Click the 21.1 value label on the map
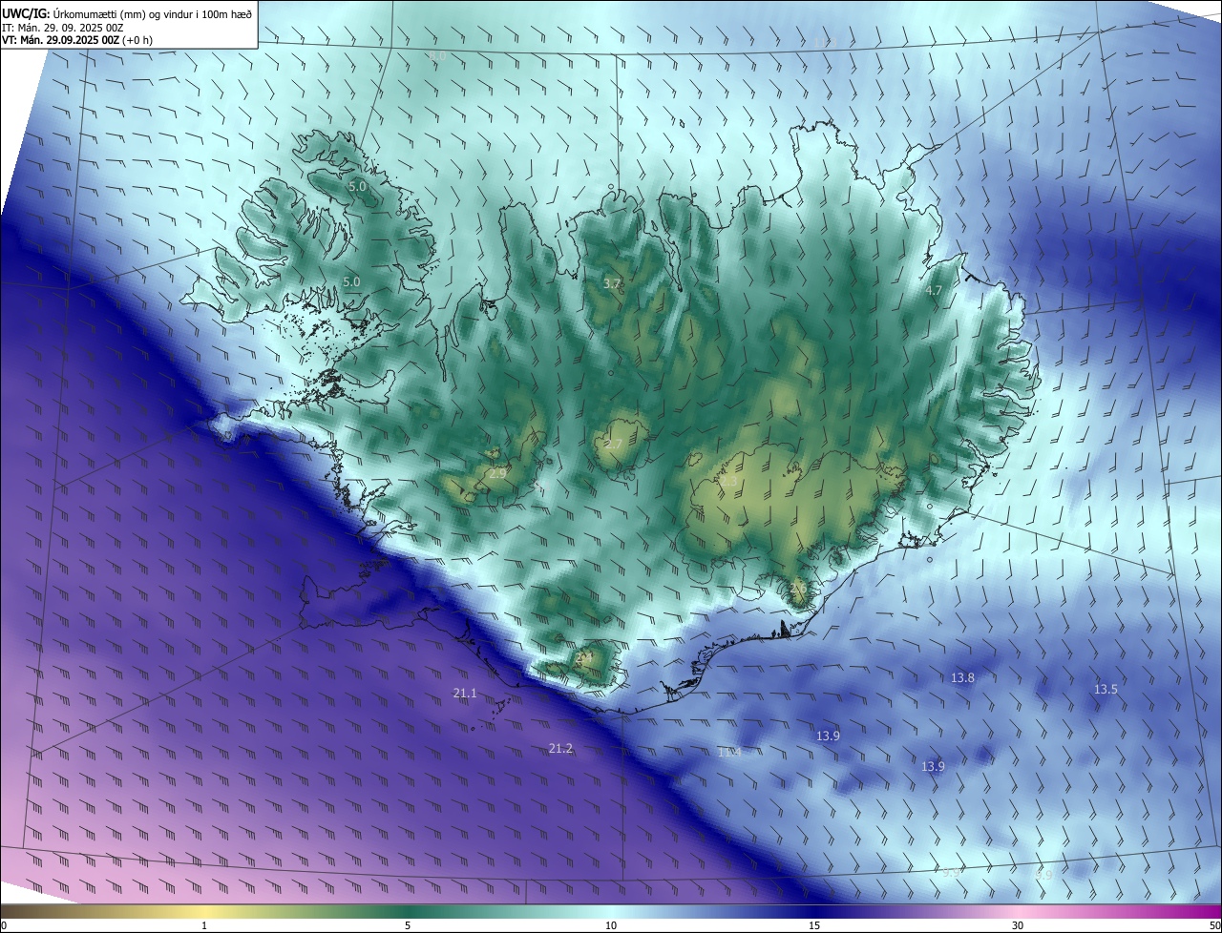Image resolution: width=1222 pixels, height=933 pixels. pos(465,693)
